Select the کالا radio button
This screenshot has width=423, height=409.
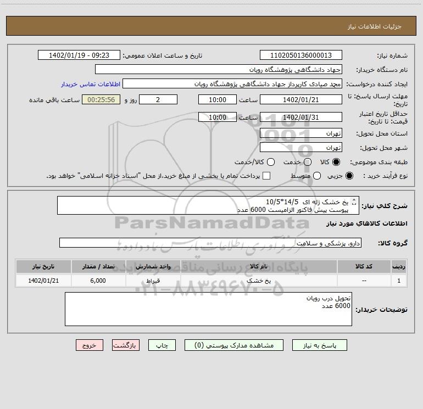click(336, 162)
